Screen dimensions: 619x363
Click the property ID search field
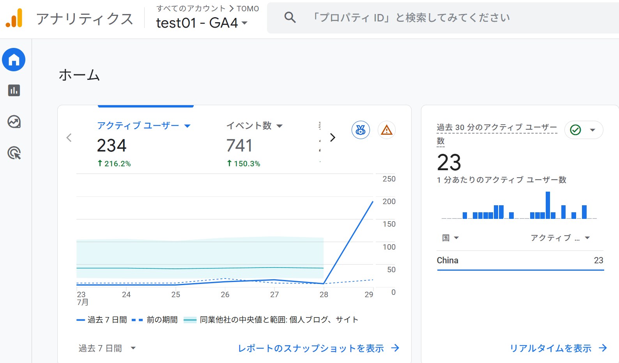(x=443, y=18)
